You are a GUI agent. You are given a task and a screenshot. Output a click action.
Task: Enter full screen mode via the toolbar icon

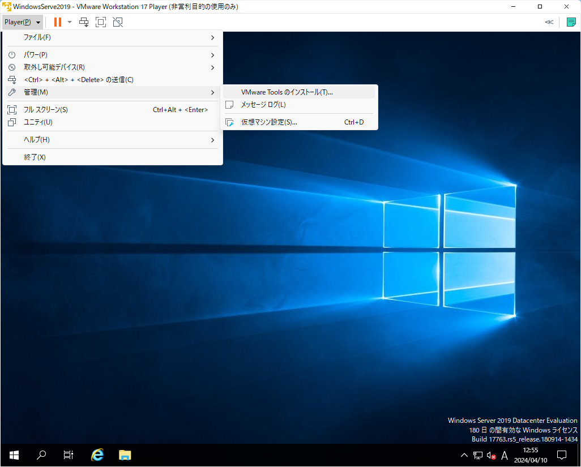click(x=101, y=22)
